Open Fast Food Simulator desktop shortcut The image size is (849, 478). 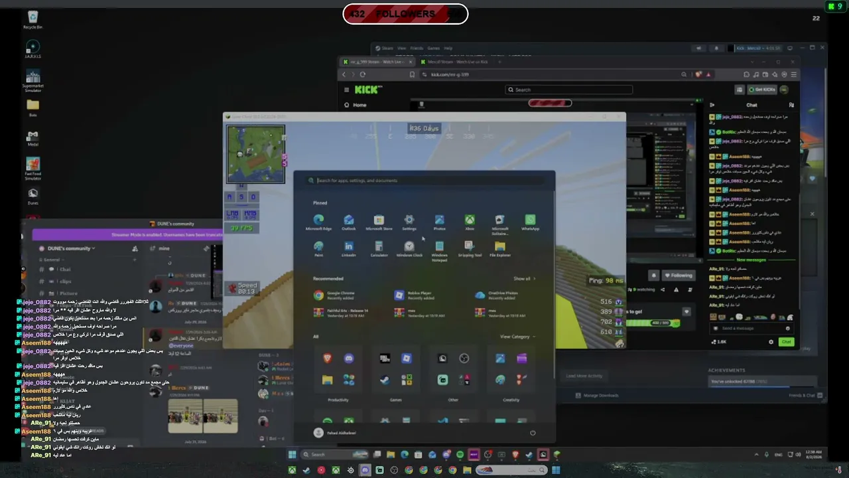pos(33,169)
